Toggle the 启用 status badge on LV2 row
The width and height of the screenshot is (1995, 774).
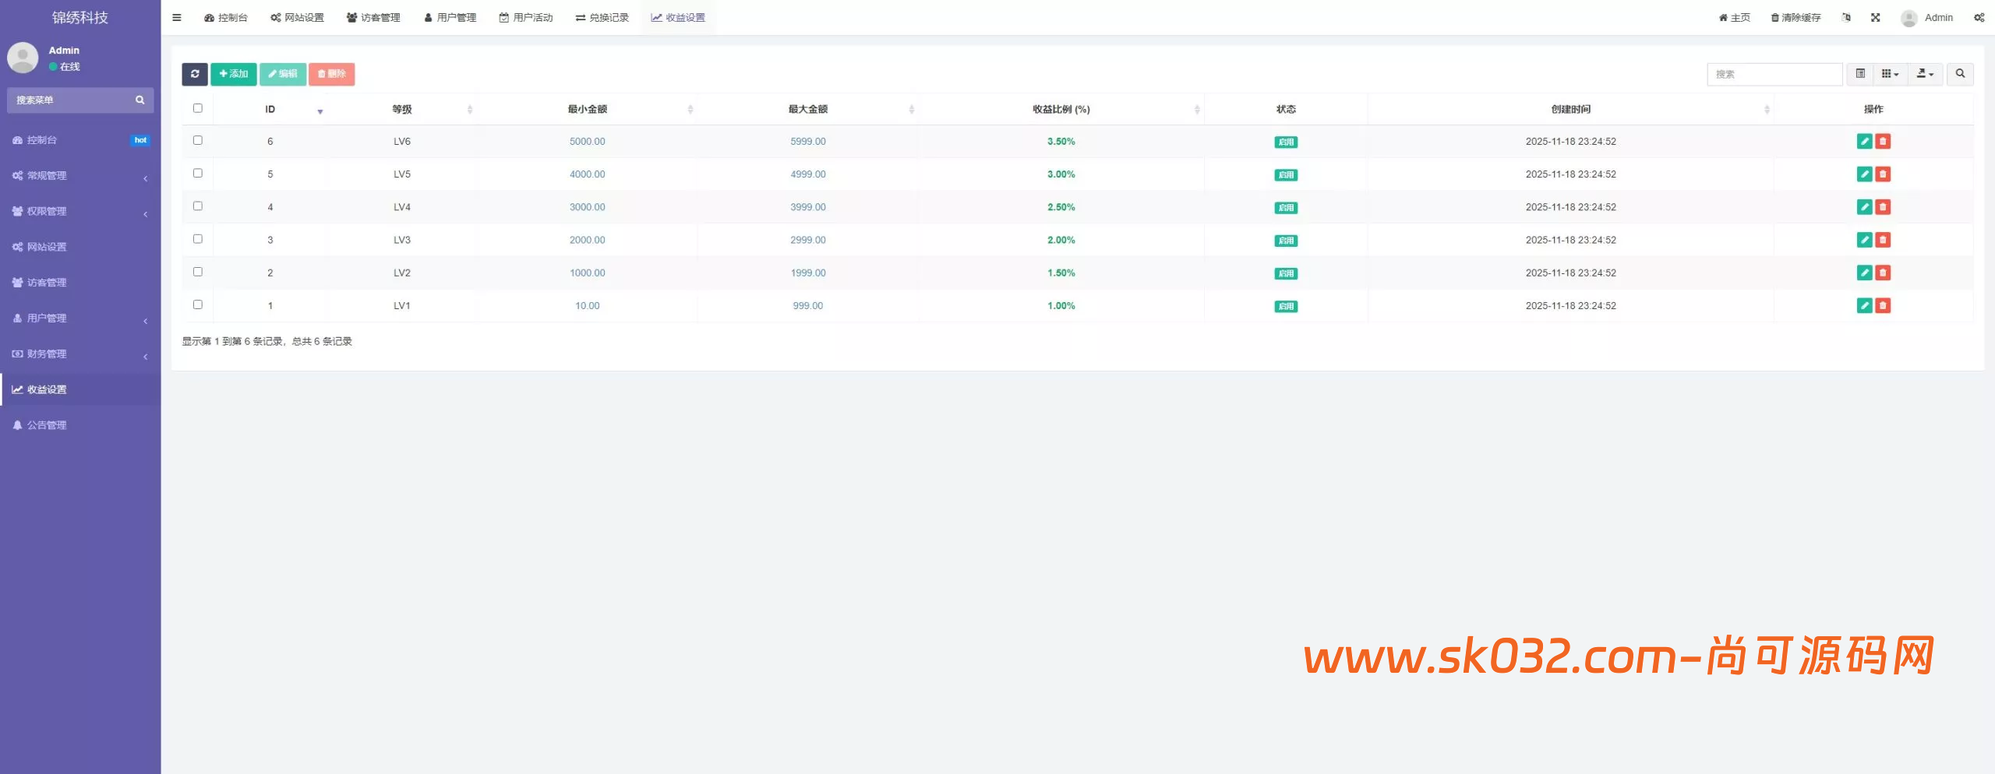[1286, 273]
